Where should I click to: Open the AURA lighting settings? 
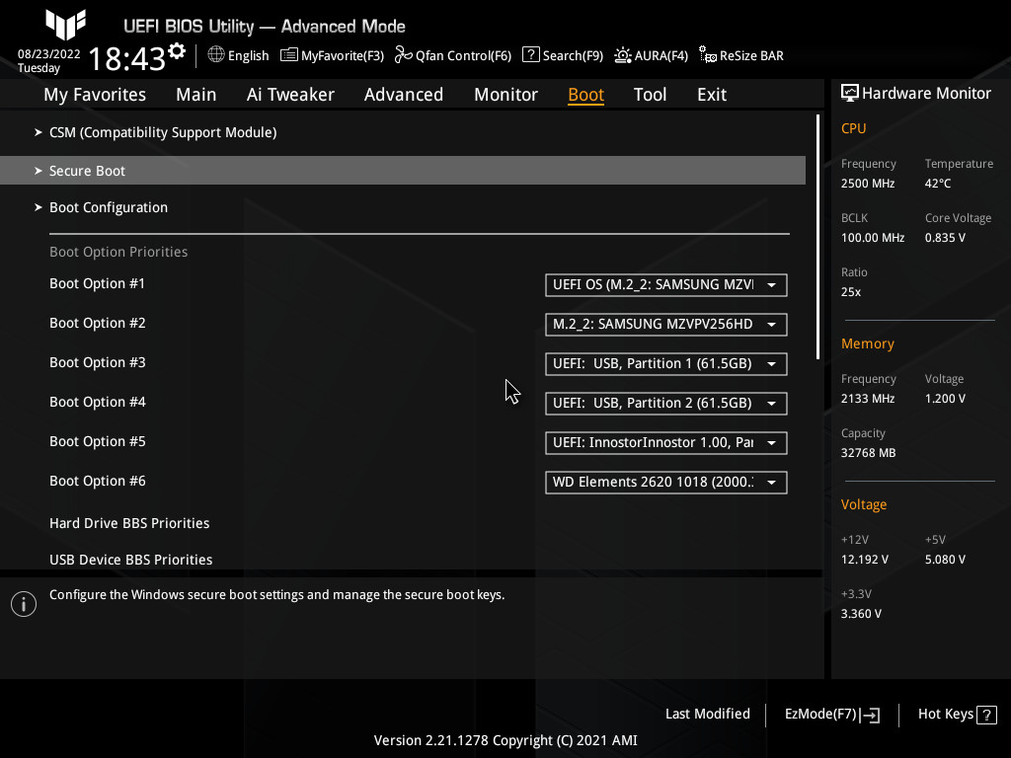pos(651,55)
